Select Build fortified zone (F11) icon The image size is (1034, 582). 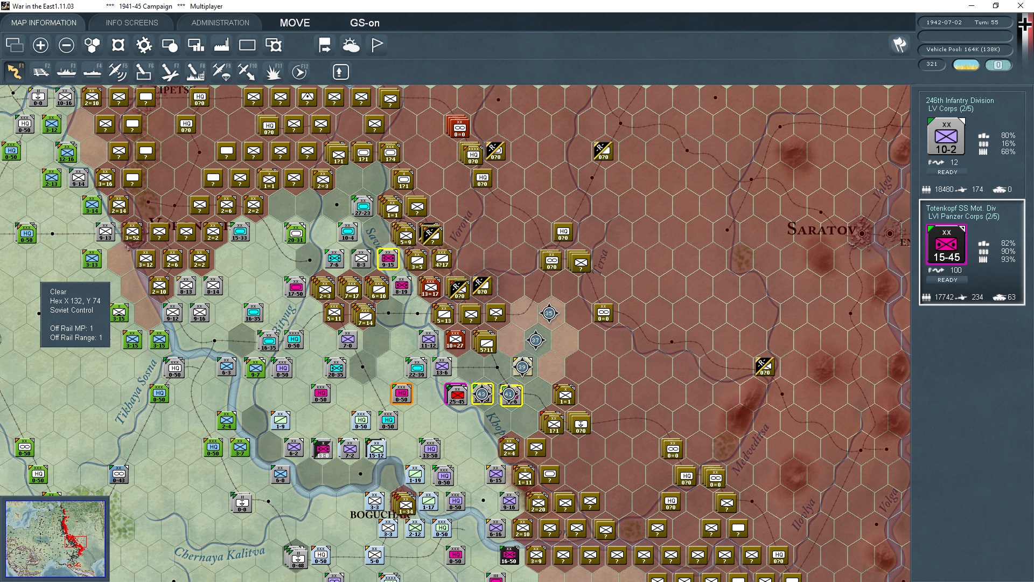point(274,72)
